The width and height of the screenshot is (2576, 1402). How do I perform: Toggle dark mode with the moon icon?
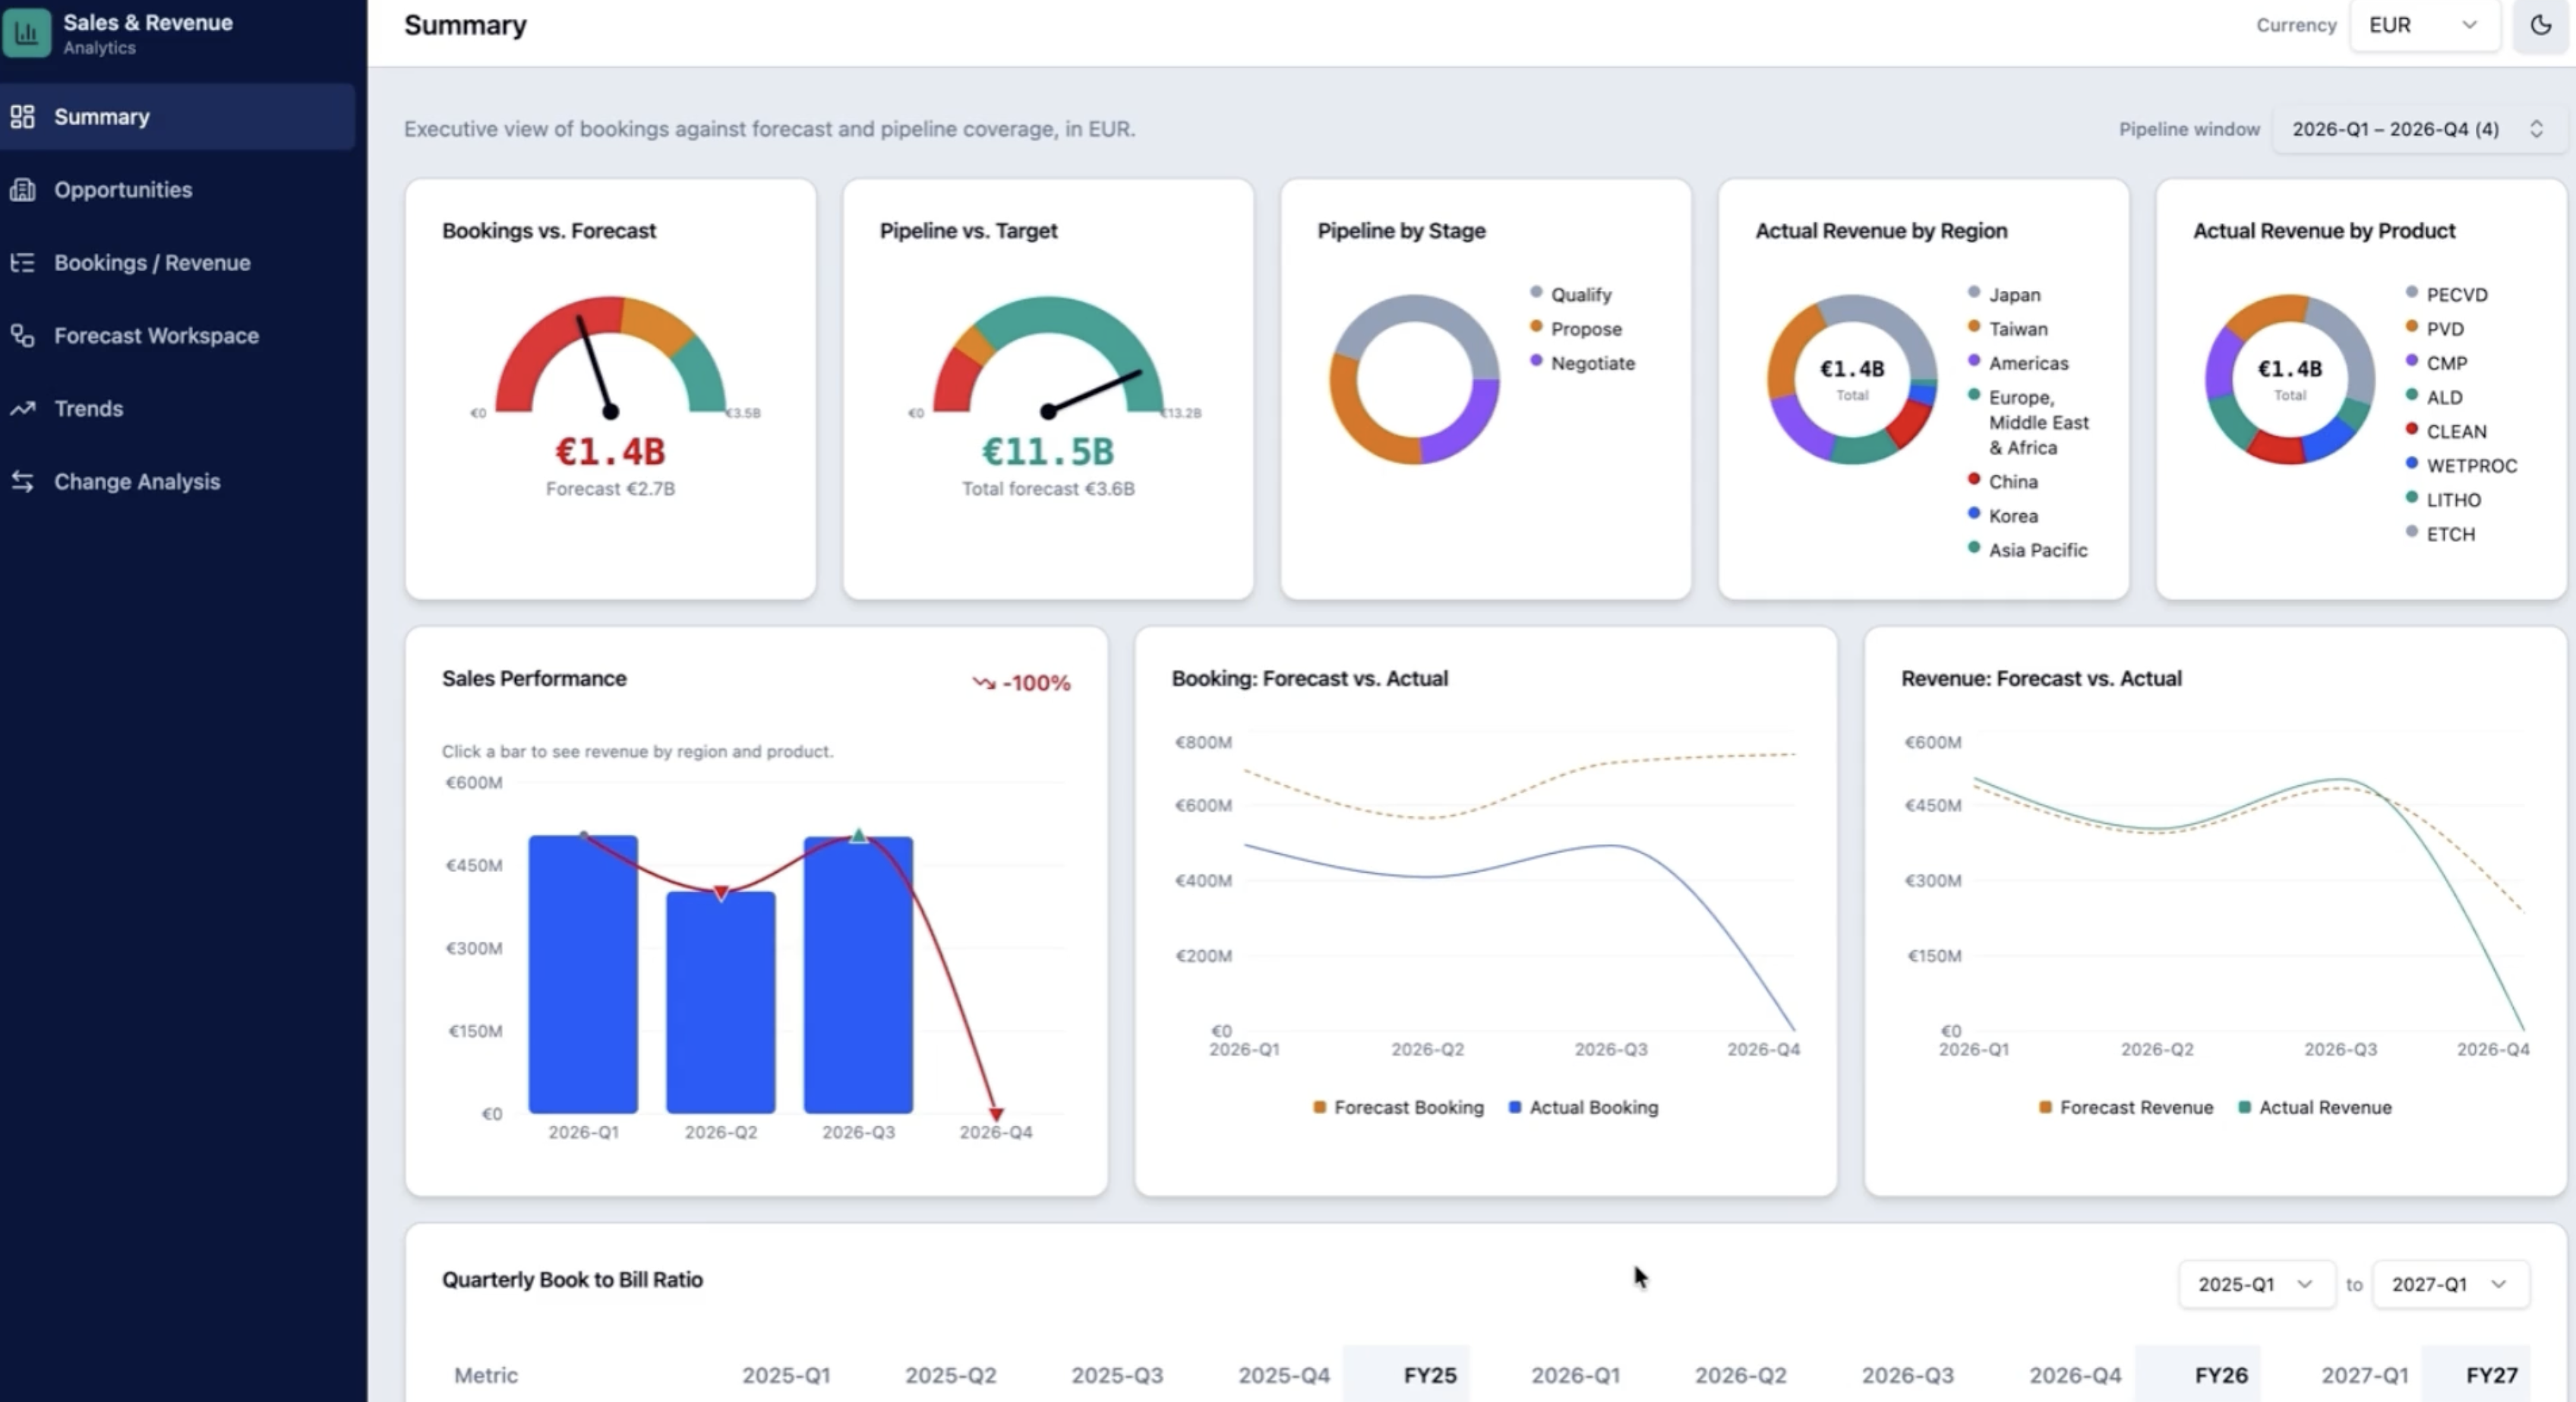pos(2540,25)
